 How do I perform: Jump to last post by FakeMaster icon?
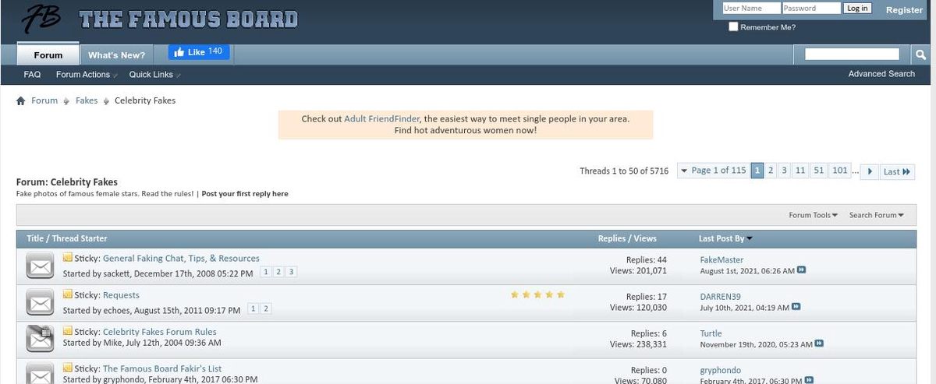[x=802, y=270]
